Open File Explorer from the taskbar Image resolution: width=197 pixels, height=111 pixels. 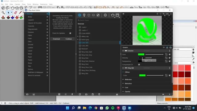84,108
